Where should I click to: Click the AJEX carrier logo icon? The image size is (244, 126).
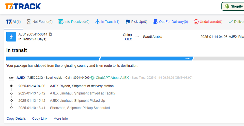coord(11,78)
